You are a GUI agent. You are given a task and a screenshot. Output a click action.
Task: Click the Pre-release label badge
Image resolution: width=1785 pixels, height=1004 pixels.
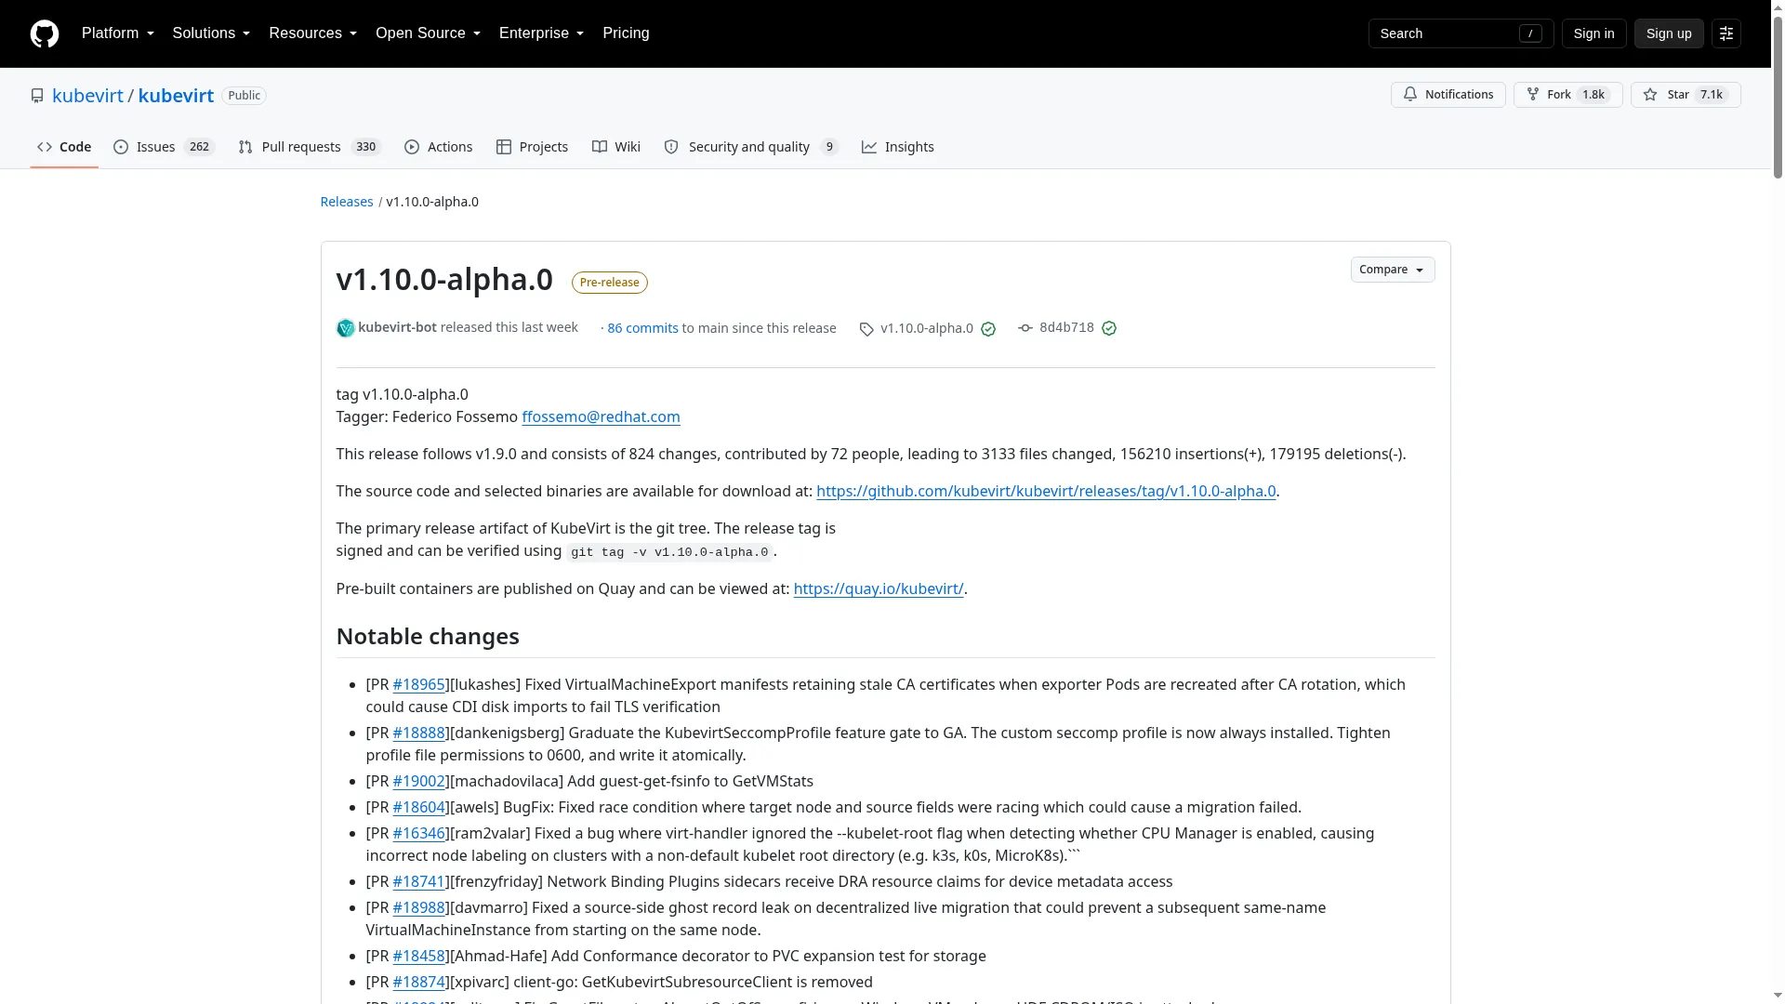click(x=609, y=283)
